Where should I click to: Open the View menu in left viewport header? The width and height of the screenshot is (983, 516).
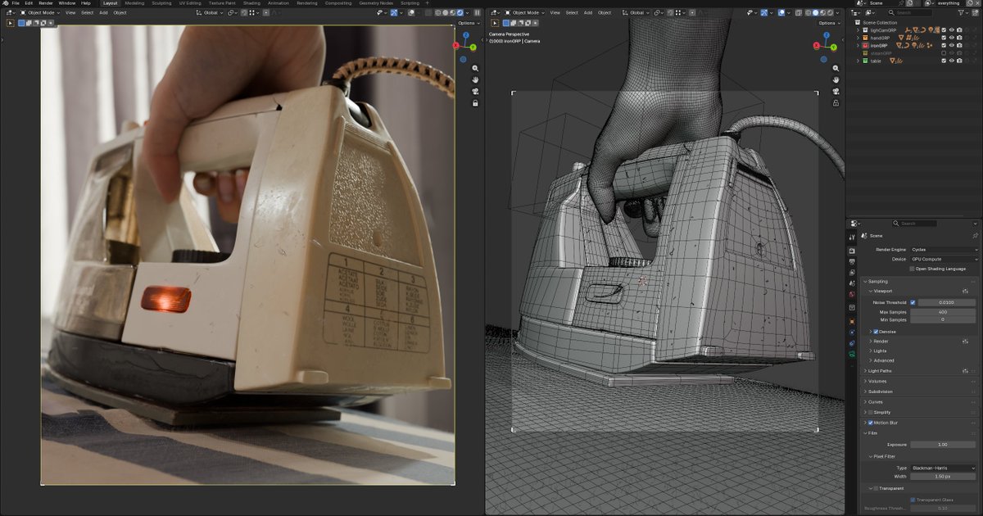pos(70,13)
